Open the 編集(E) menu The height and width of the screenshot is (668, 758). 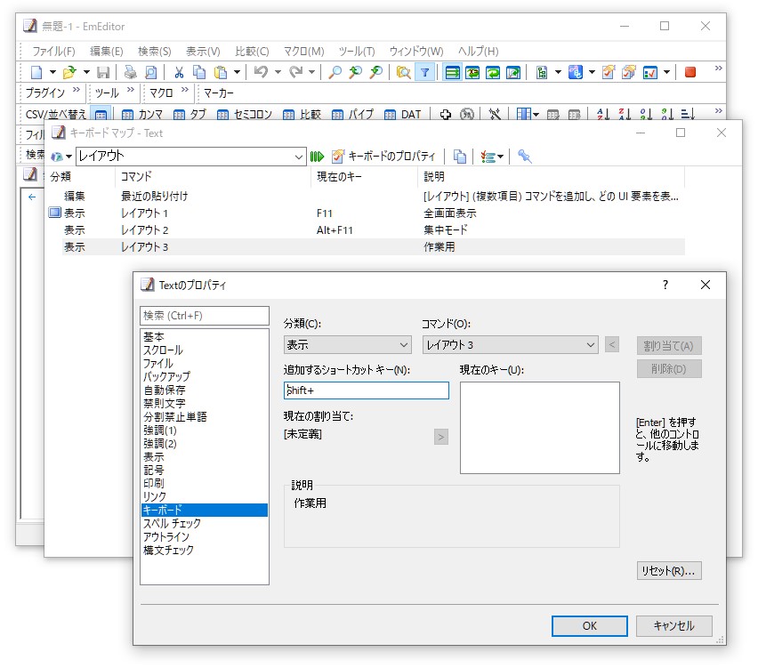[x=107, y=52]
